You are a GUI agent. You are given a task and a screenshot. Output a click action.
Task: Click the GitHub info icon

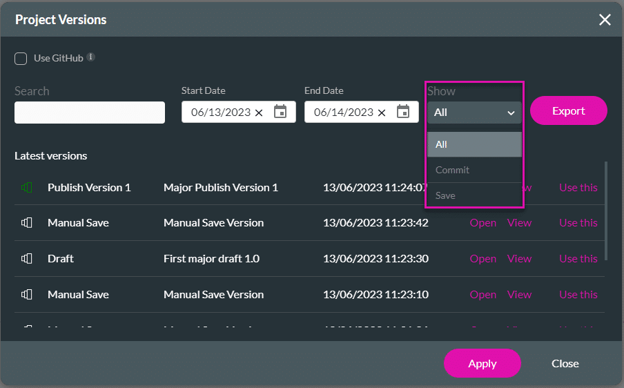pyautogui.click(x=91, y=57)
